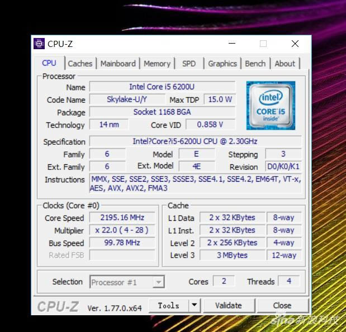
Task: Click the Level 2 value 2 x 256 KBytes
Action: [232, 243]
